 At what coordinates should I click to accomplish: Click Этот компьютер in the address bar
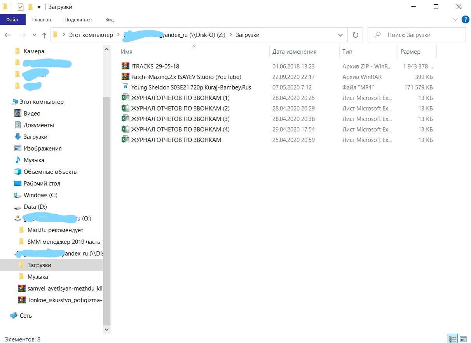coord(91,35)
